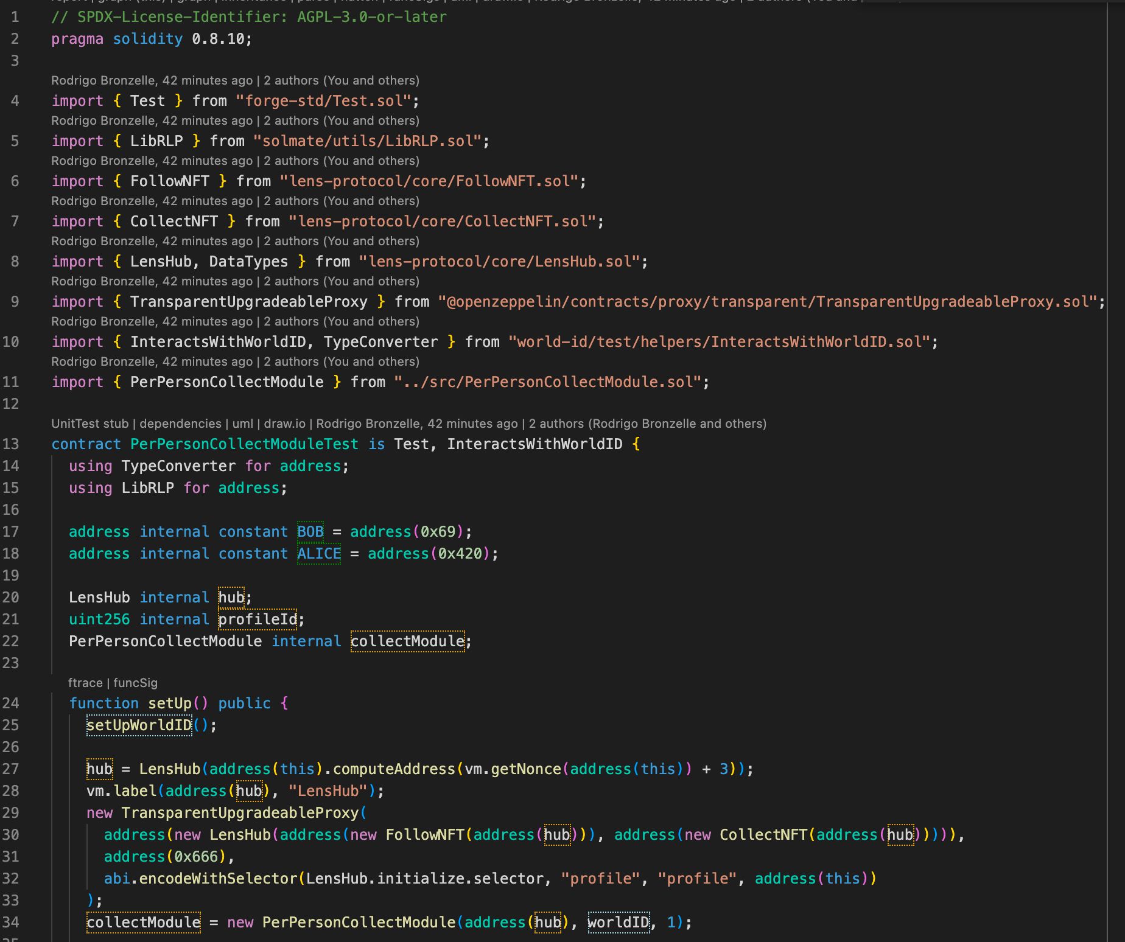Place cursor in 'AGPL-3.0-or-later' license comment
1125x942 pixels.
tap(372, 17)
